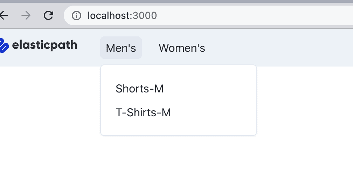Focus the localhost:3000 address bar
The height and width of the screenshot is (187, 353).
pos(210,15)
